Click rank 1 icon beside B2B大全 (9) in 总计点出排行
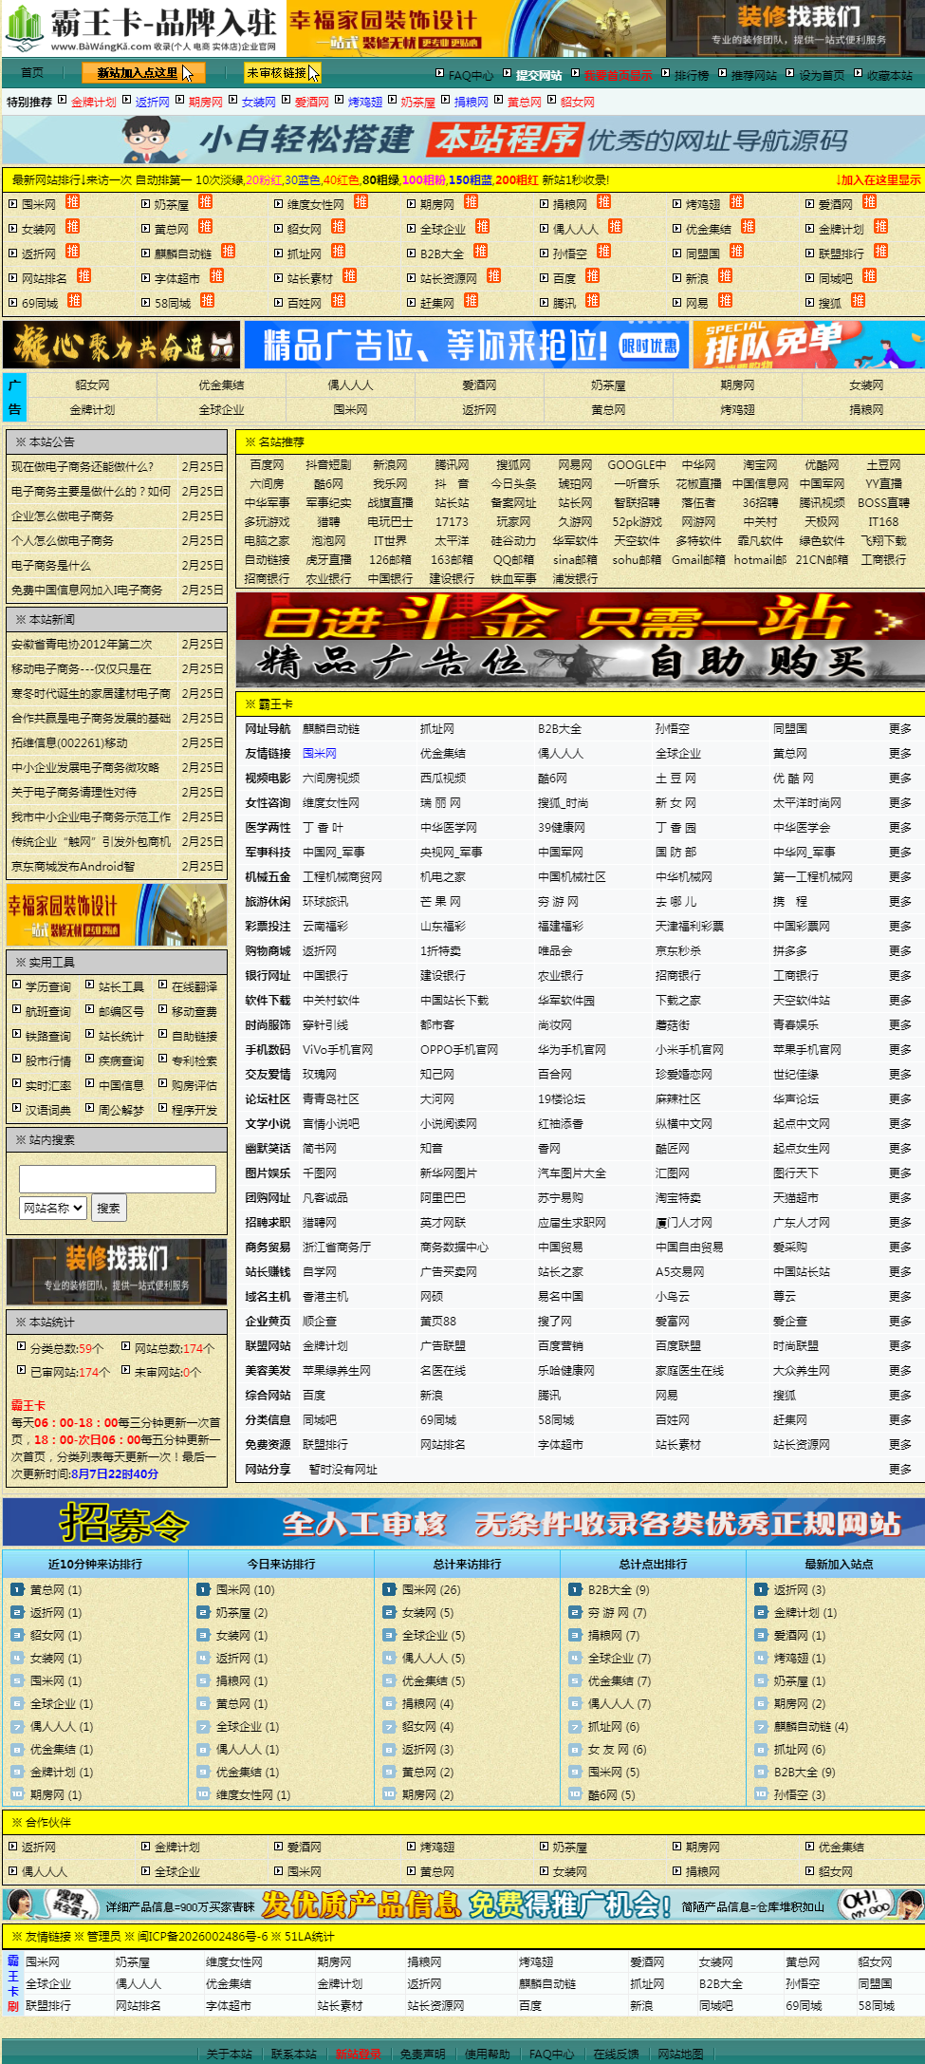Screen dimensions: 925x2064 [x=575, y=1589]
